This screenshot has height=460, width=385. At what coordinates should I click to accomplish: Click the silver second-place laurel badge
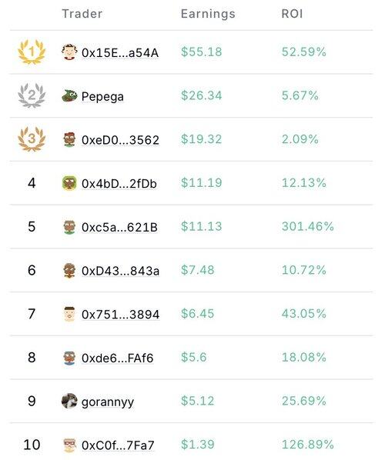pyautogui.click(x=32, y=95)
